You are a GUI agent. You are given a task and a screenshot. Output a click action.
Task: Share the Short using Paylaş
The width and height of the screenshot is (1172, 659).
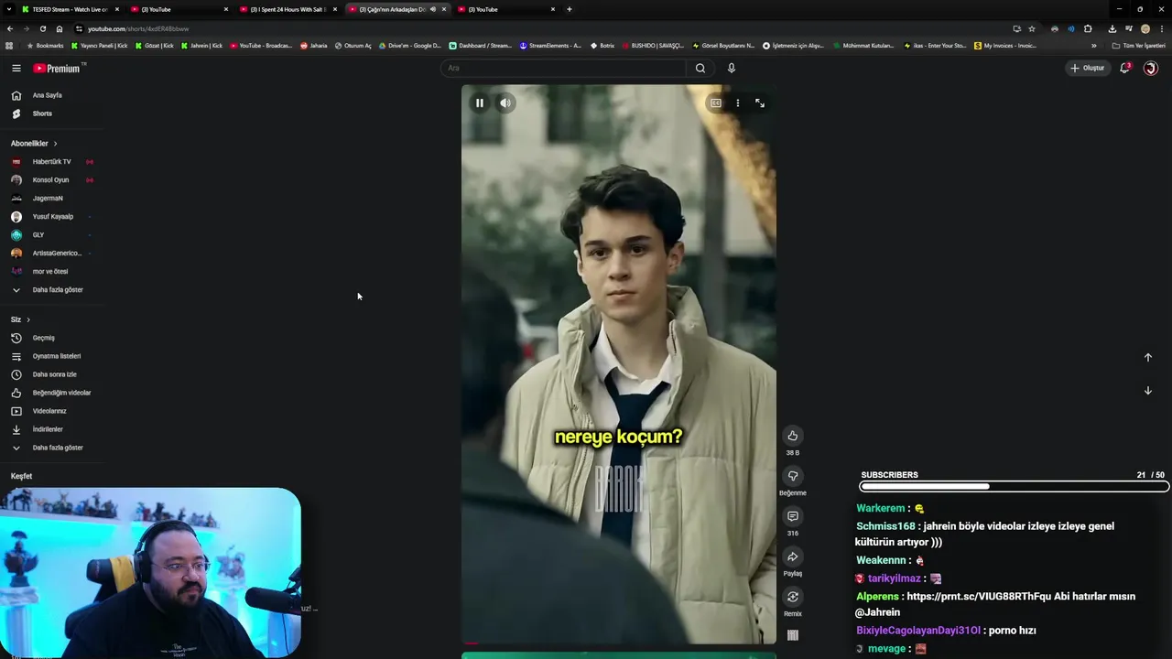pyautogui.click(x=793, y=556)
